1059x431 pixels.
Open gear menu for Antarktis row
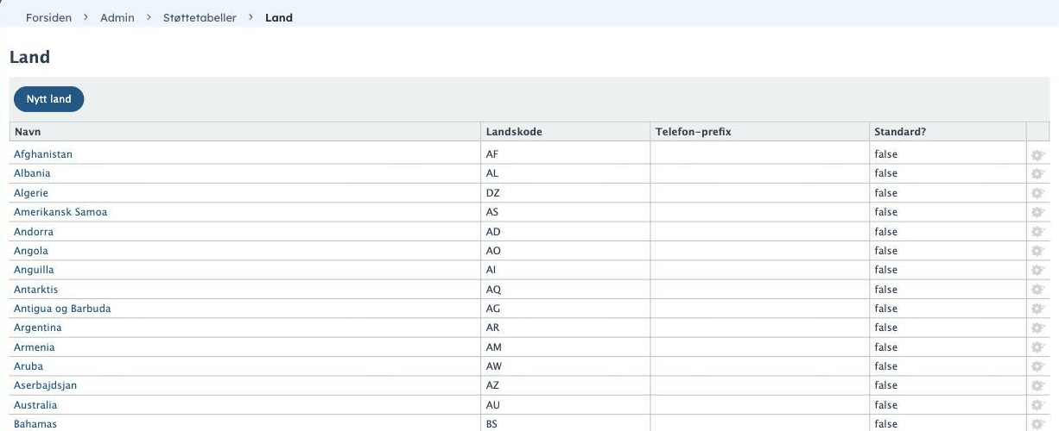click(x=1037, y=290)
